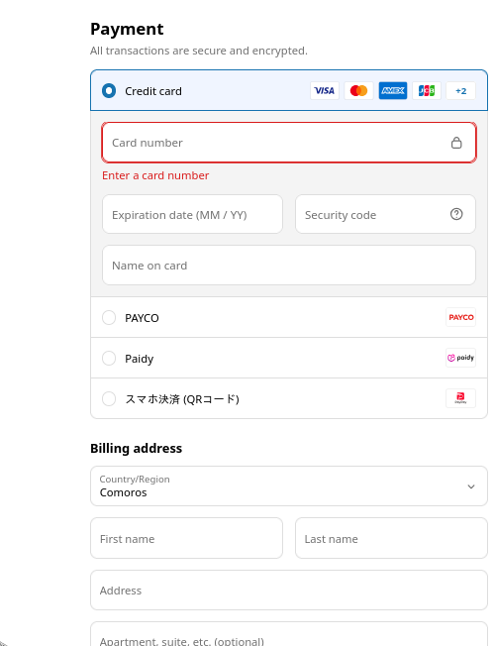Screen dimensions: 495x646
Task: Choose the Paidy radio button
Action: pyautogui.click(x=109, y=358)
